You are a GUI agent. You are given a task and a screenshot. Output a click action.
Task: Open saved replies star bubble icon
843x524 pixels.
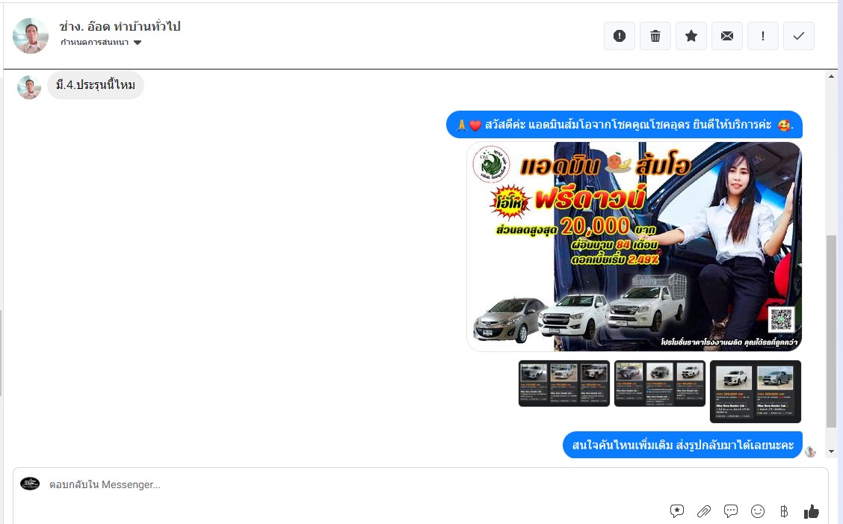677,511
